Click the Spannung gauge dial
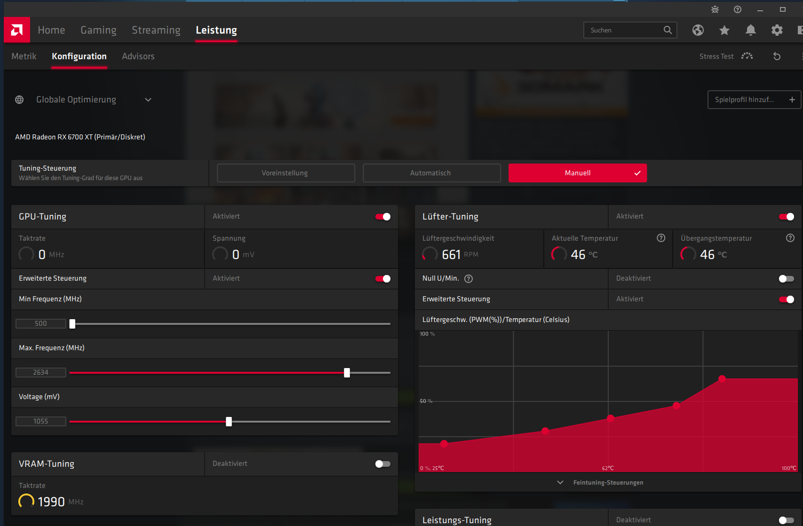The image size is (803, 526). click(x=220, y=254)
